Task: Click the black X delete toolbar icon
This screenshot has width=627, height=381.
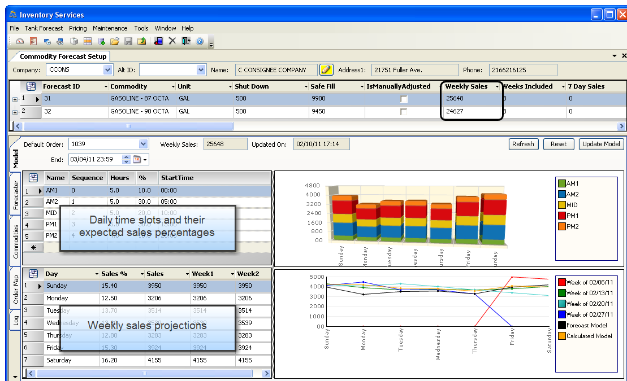Action: (x=172, y=41)
